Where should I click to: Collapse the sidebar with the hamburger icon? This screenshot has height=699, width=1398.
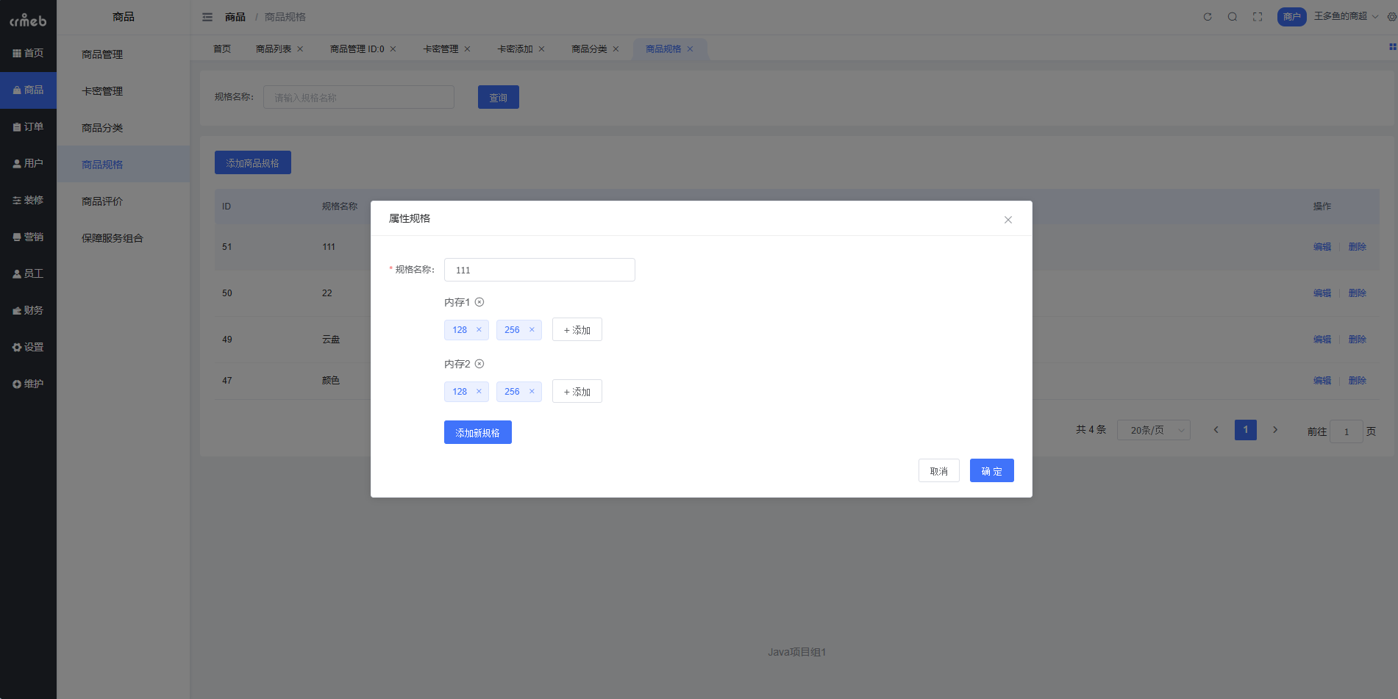click(207, 16)
